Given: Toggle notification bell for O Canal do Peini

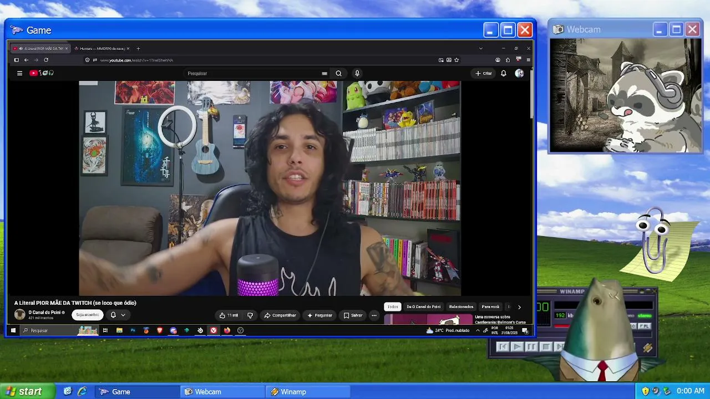Looking at the screenshot, I should (x=113, y=315).
